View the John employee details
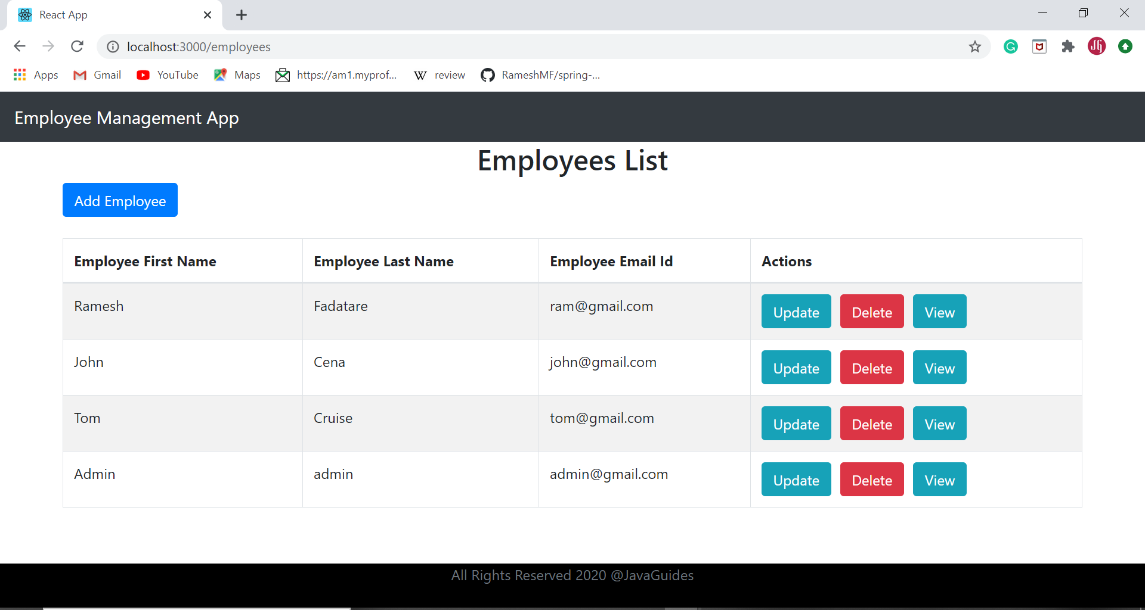The image size is (1145, 610). (939, 368)
